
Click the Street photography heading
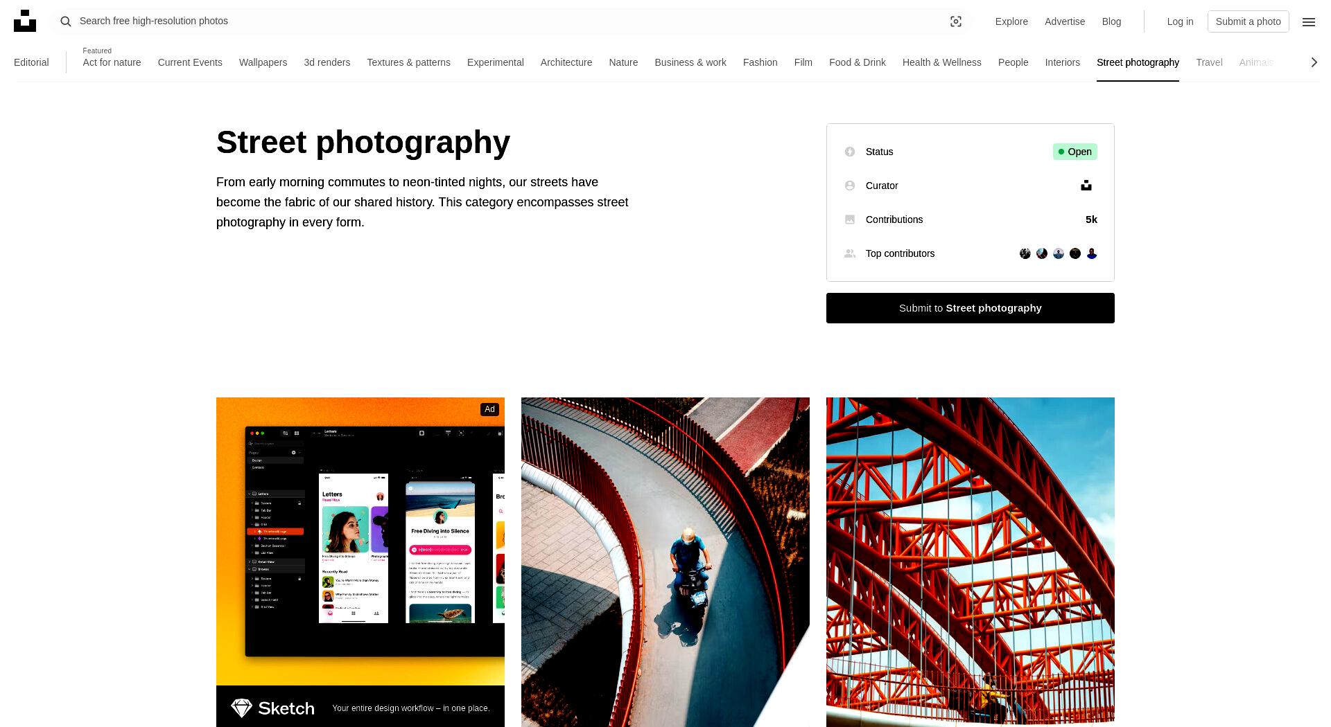pyautogui.click(x=363, y=142)
